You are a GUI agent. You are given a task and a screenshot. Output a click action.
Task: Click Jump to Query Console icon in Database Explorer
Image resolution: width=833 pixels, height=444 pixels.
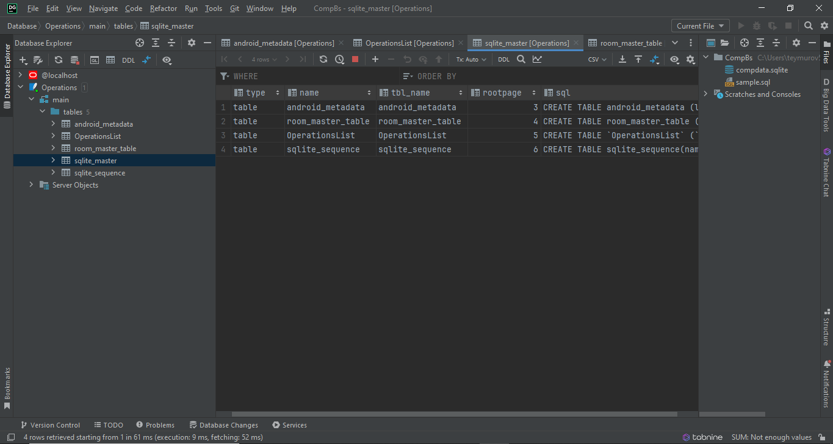95,60
